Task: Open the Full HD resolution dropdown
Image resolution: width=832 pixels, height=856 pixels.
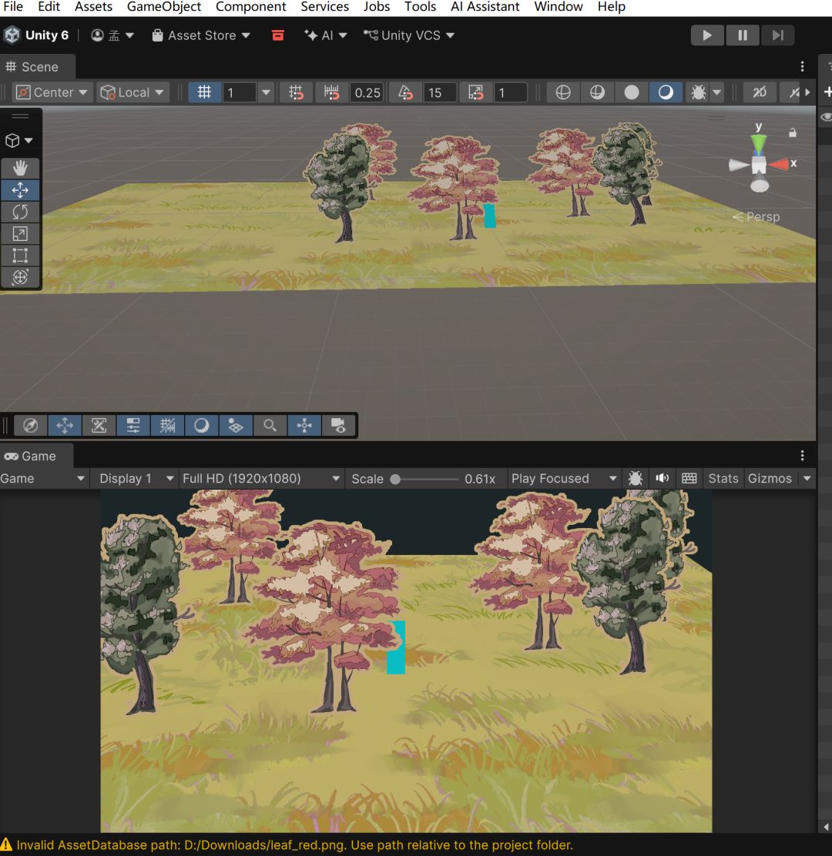Action: (262, 479)
